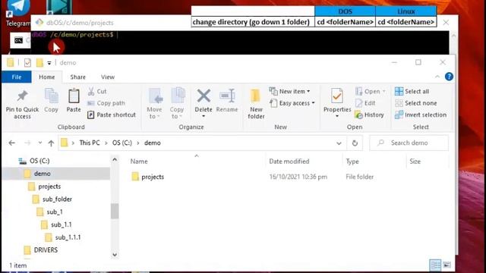
Task: Open the File menu tab
Action: point(17,77)
